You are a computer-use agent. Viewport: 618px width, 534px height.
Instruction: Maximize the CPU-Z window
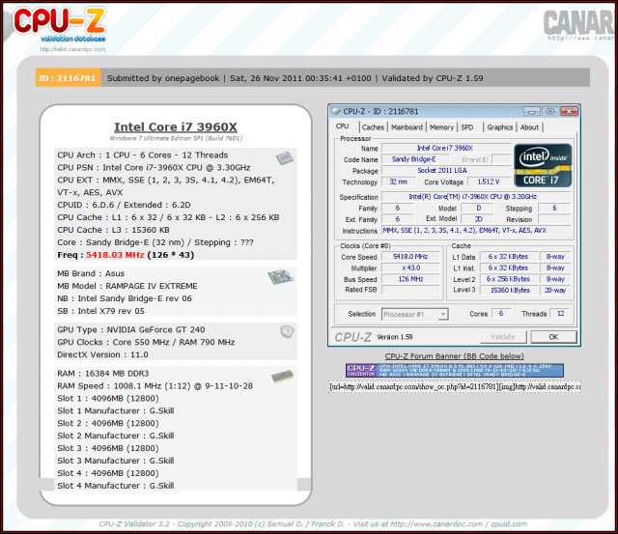[x=550, y=111]
